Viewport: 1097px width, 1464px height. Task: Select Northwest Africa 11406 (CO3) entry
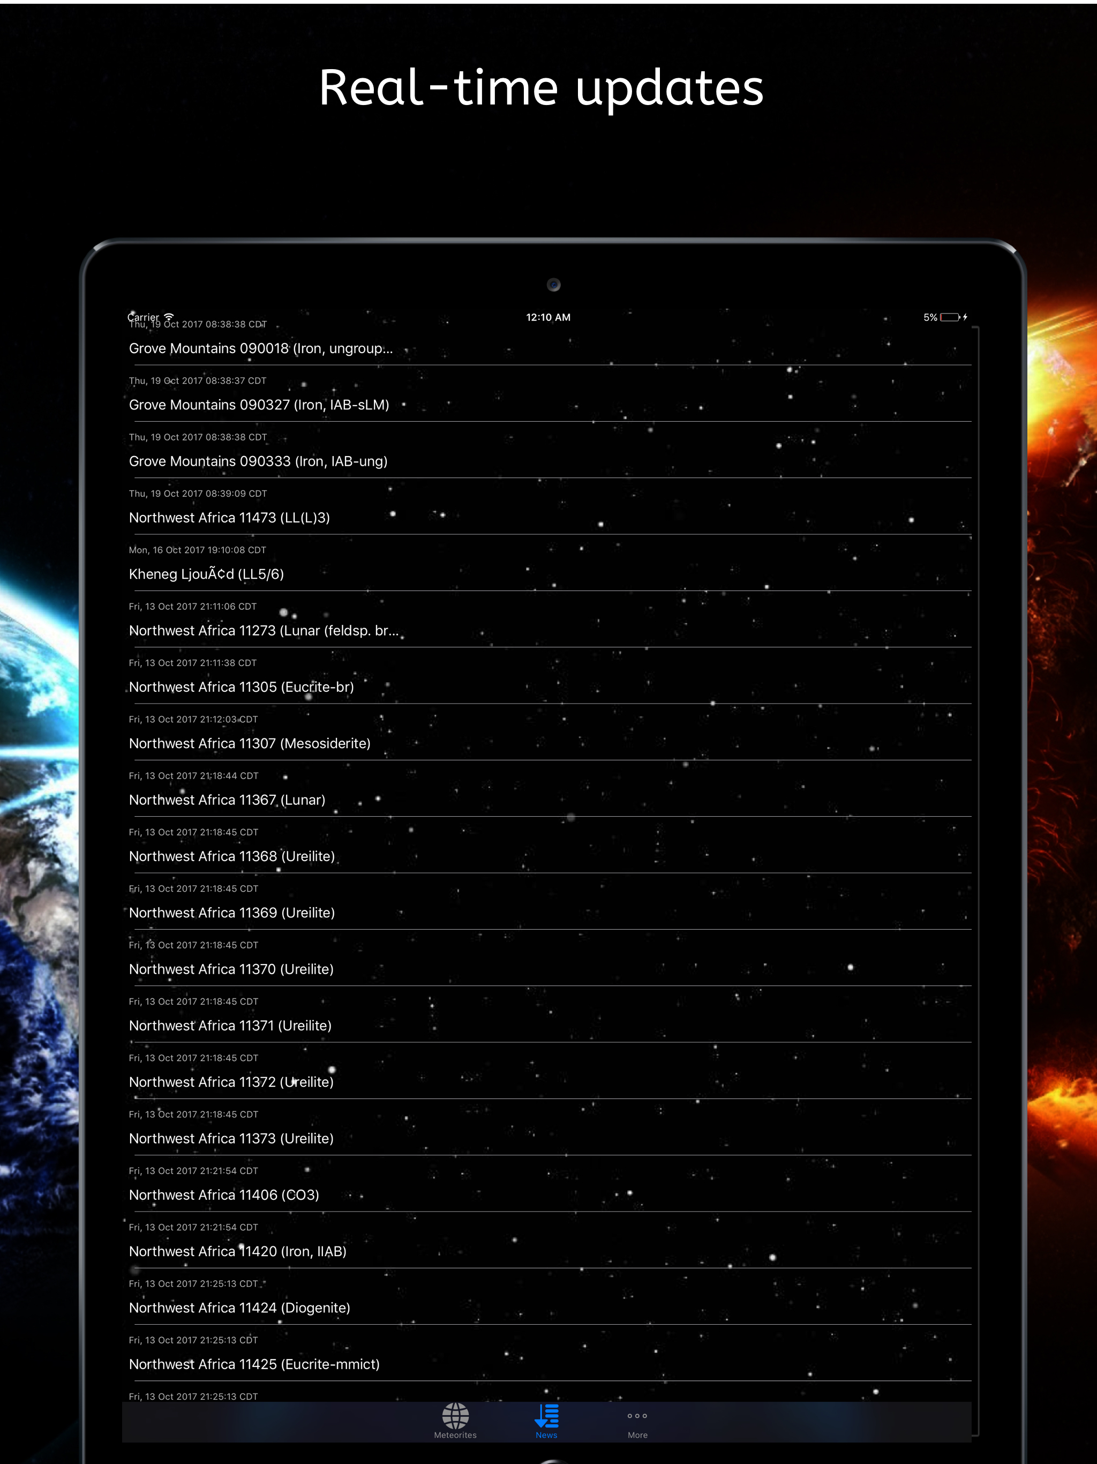224,1194
